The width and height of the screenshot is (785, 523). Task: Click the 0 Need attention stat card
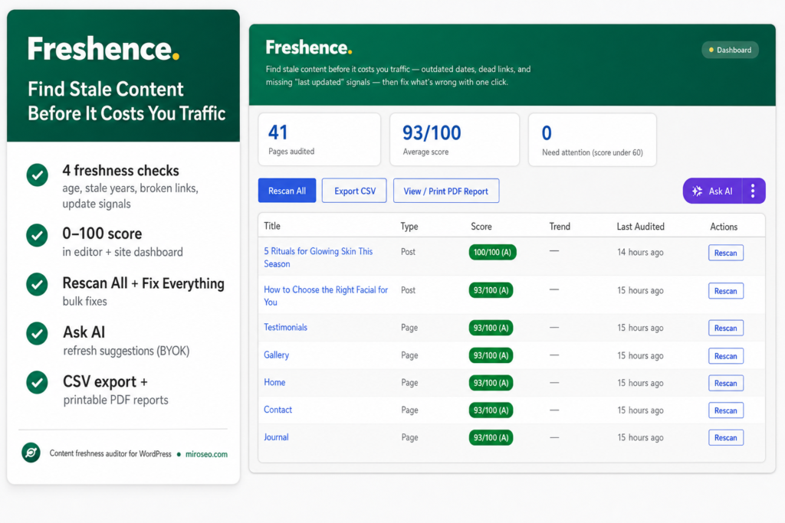click(x=593, y=139)
